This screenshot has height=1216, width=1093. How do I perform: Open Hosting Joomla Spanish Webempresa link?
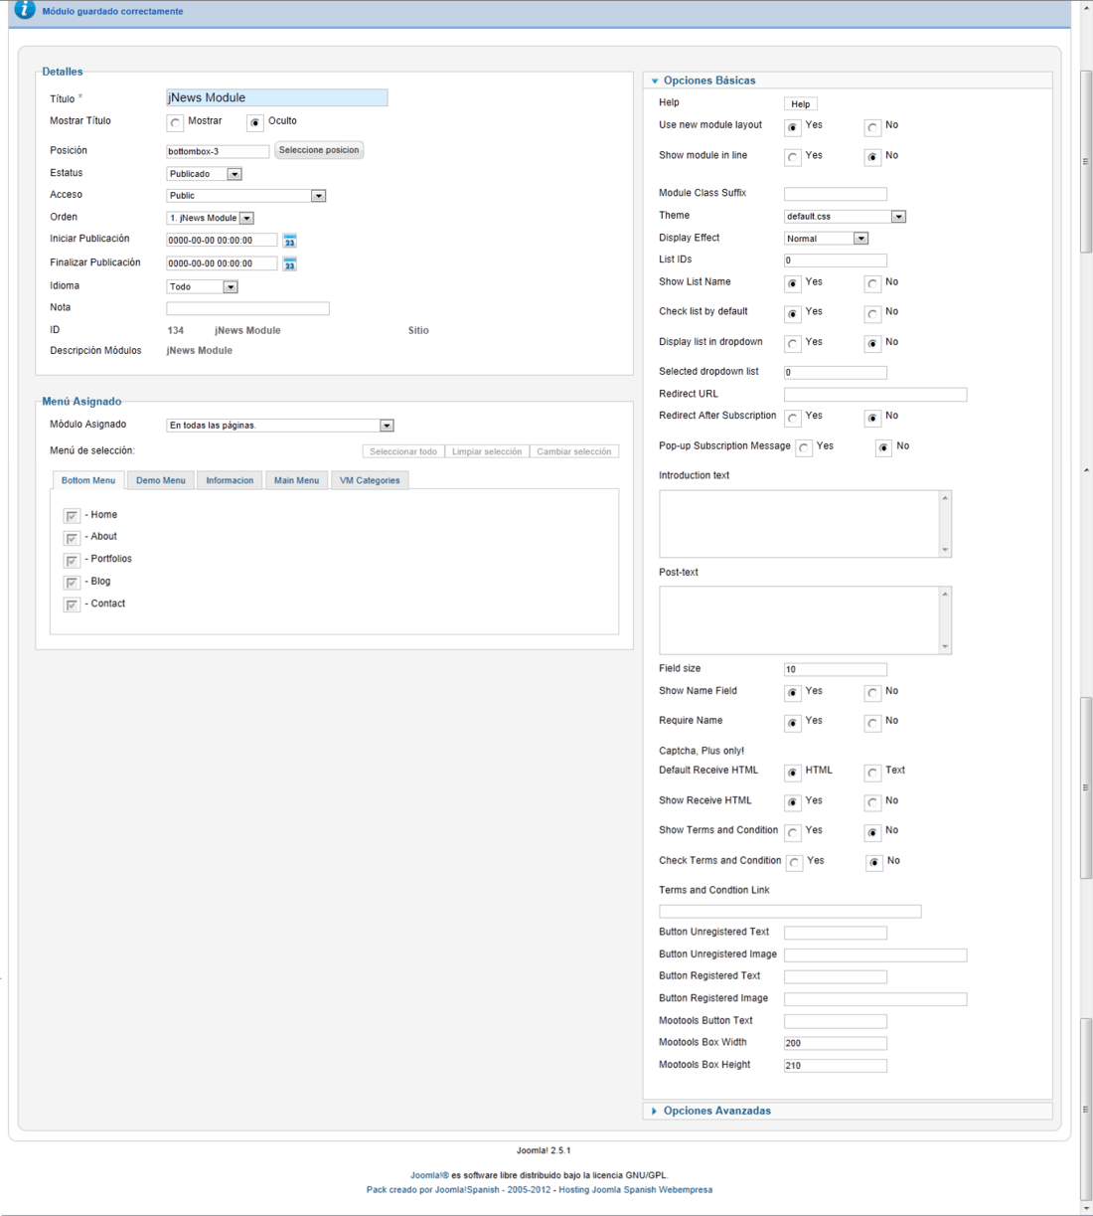(635, 1189)
